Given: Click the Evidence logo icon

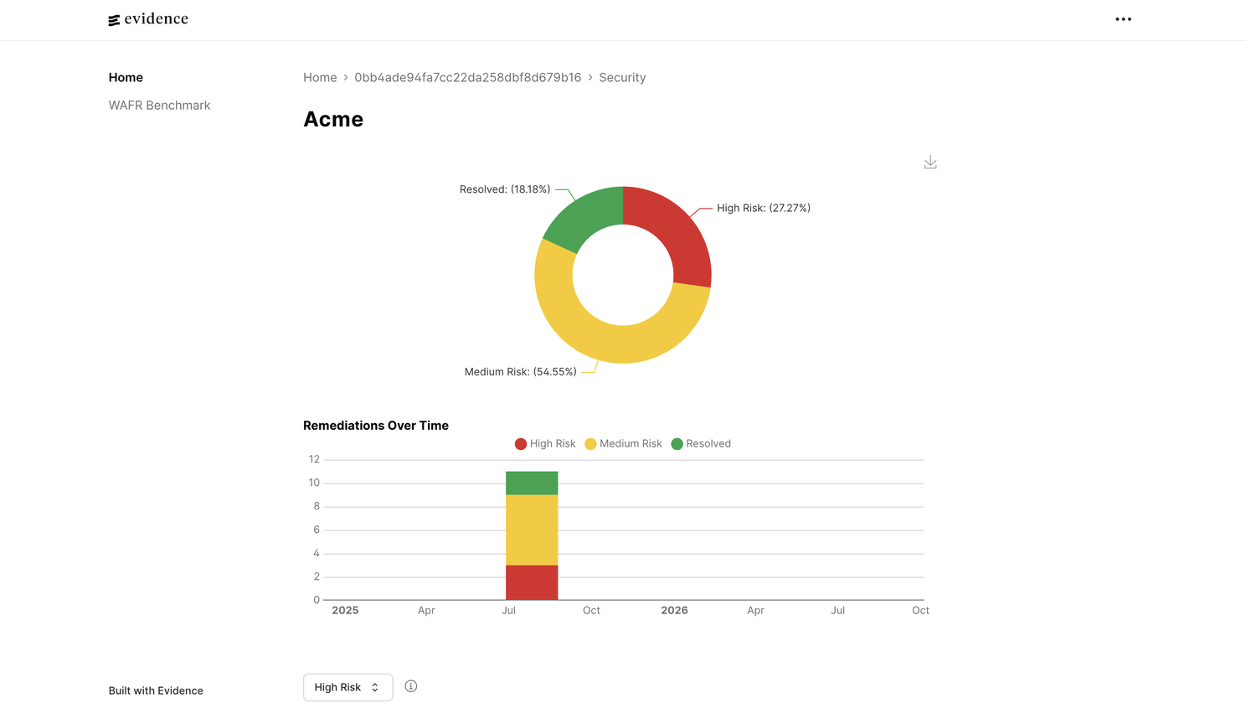Looking at the screenshot, I should coord(115,20).
